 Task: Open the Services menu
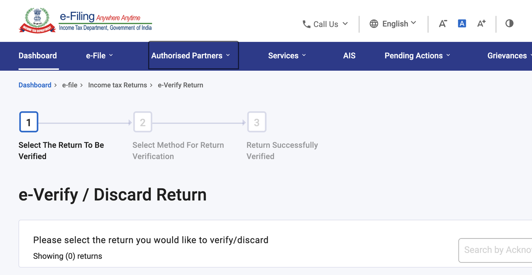pyautogui.click(x=287, y=56)
